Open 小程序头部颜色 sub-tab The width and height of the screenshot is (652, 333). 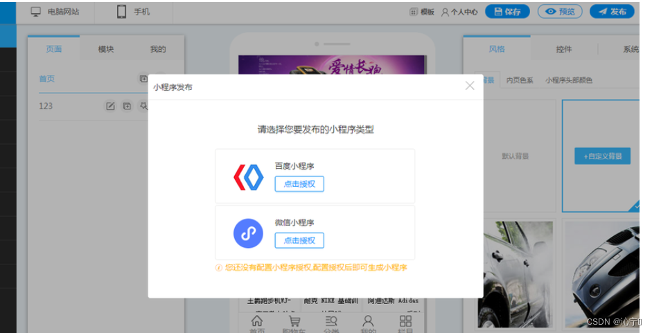pos(569,80)
